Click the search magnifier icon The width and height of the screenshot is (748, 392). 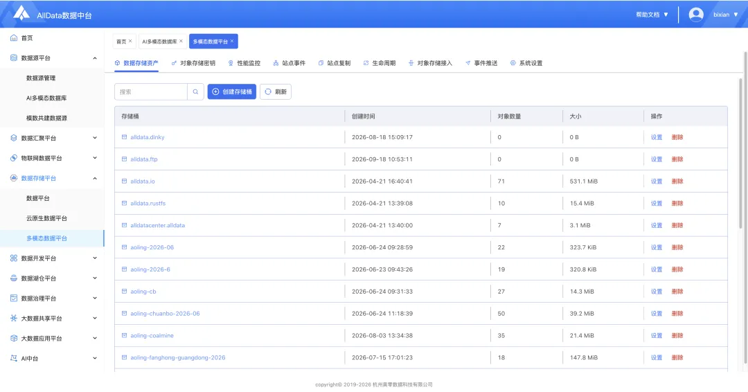195,91
